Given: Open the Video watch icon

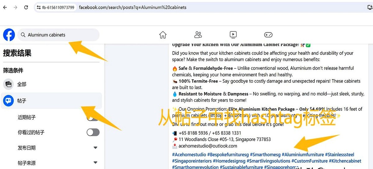Looking at the screenshot, I should (x=233, y=35).
